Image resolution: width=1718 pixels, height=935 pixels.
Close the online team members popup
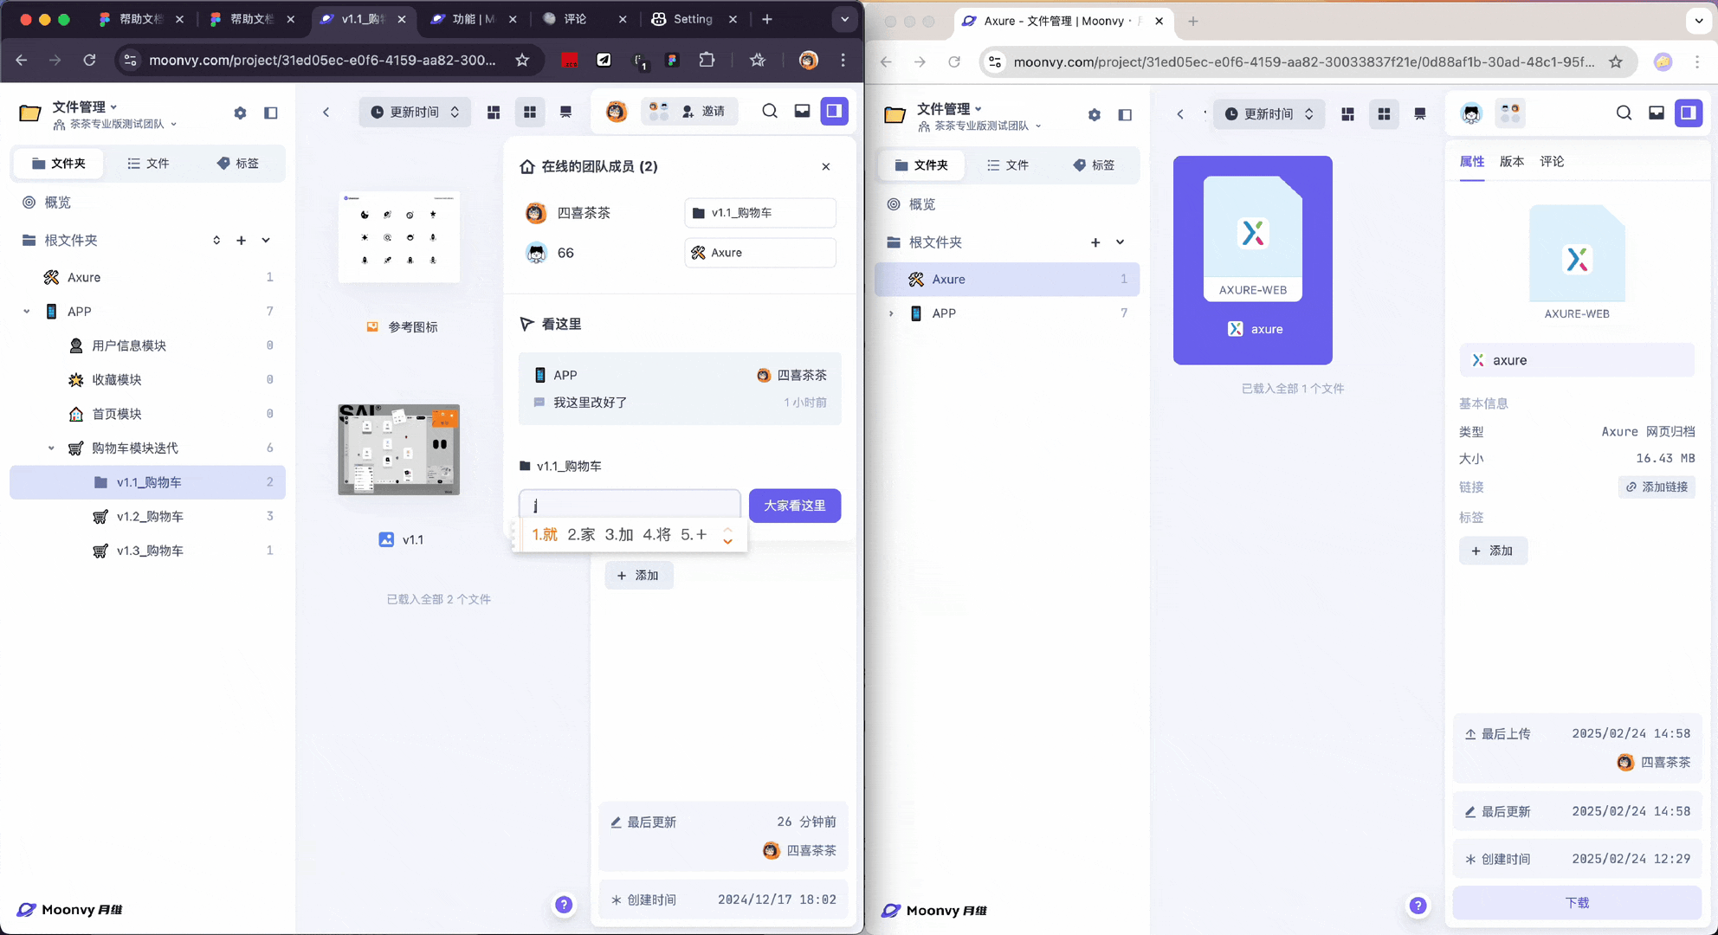tap(825, 166)
